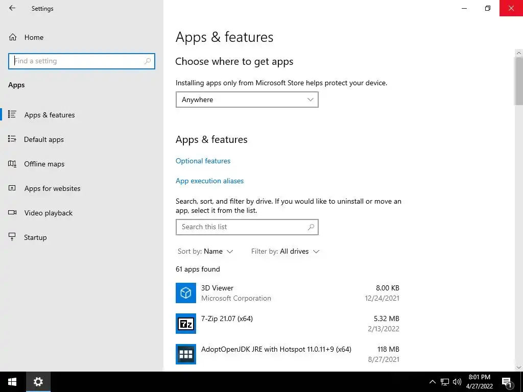
Task: Click the magnifier in Find a setting
Action: [148, 61]
